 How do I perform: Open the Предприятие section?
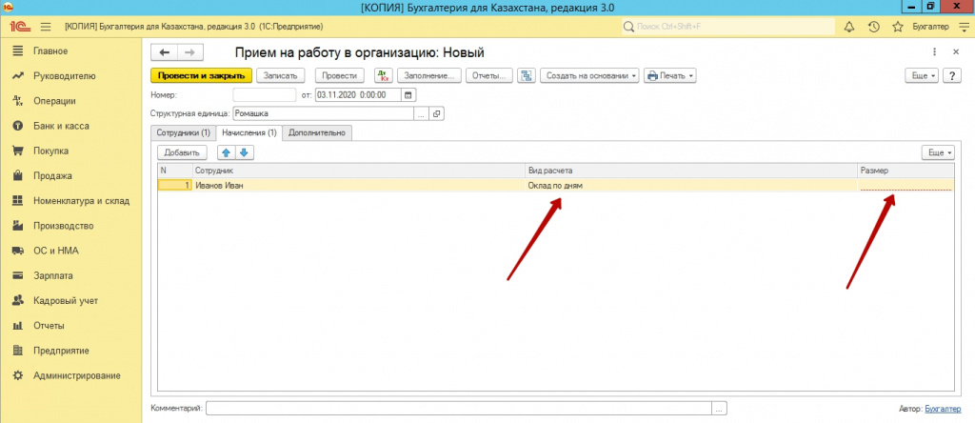61,351
